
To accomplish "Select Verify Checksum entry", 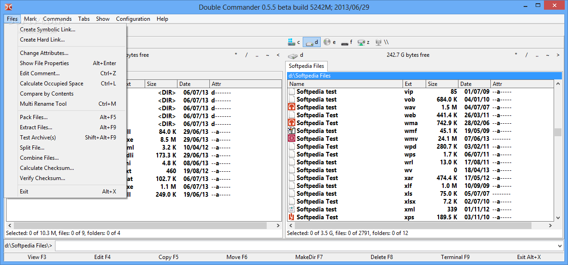I will point(65,178).
